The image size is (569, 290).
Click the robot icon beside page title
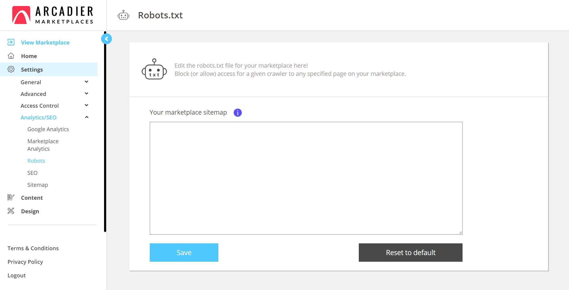pos(123,15)
